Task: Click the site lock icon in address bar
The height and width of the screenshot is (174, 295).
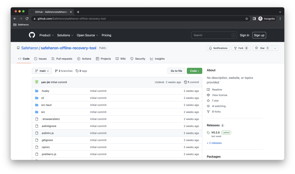Action: (x=34, y=19)
